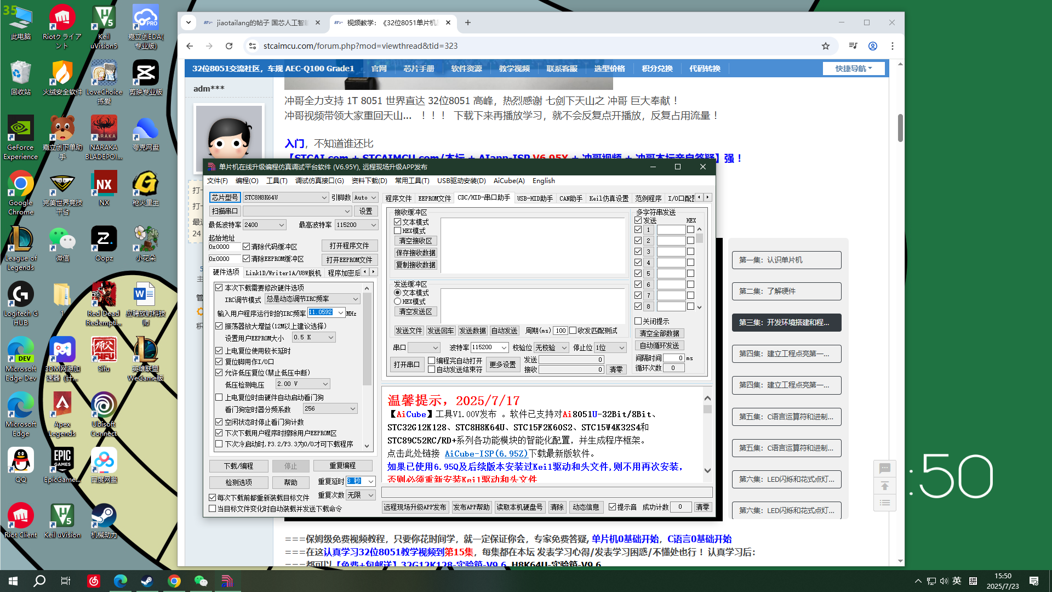Open WeChat from the taskbar
Image resolution: width=1052 pixels, height=592 pixels.
tap(201, 581)
